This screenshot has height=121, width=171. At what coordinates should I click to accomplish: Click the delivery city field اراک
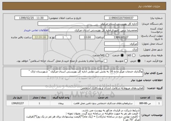coord(121,49)
